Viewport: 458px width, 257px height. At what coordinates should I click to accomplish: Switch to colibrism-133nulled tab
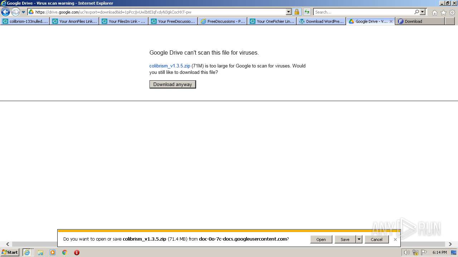(25, 21)
